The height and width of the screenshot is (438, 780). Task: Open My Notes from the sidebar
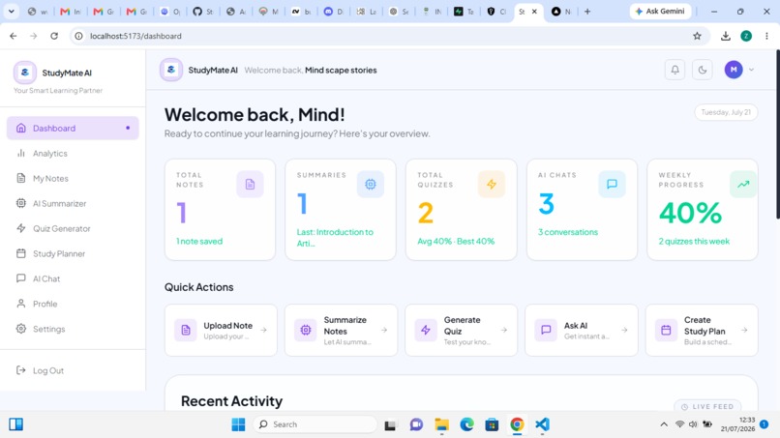pyautogui.click(x=73, y=179)
